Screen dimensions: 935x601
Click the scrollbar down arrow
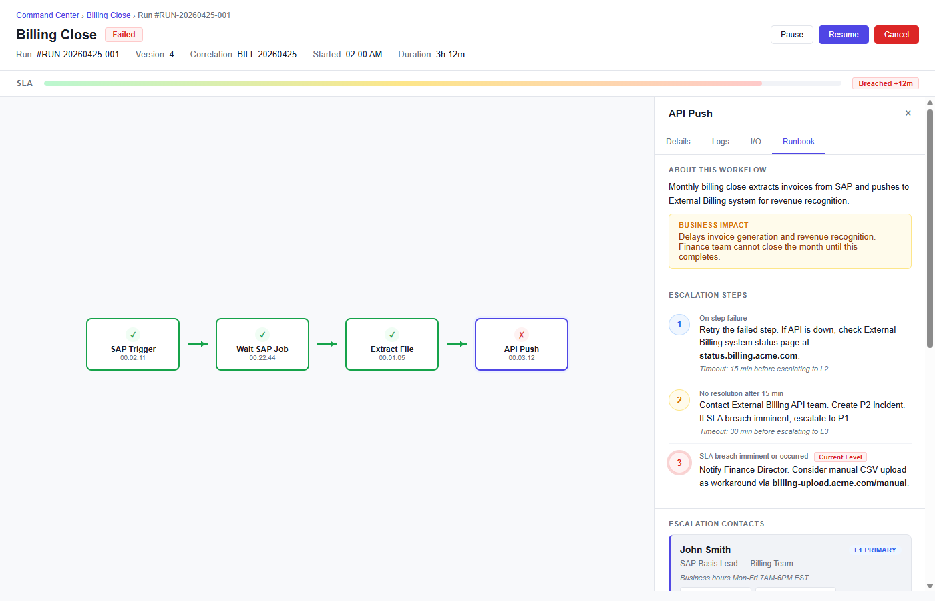[930, 586]
